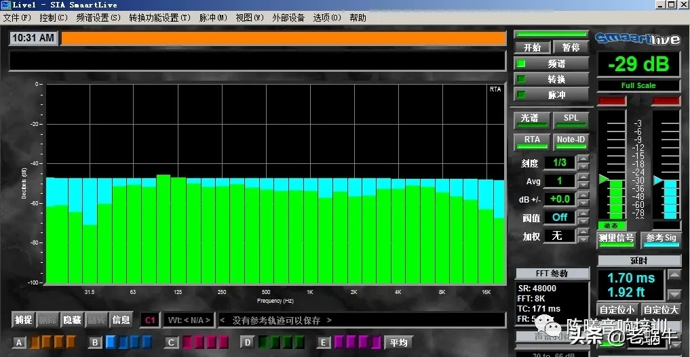Image resolution: width=690 pixels, height=357 pixels.
Task: Open the 转换功能设置(T) menu
Action: click(159, 18)
